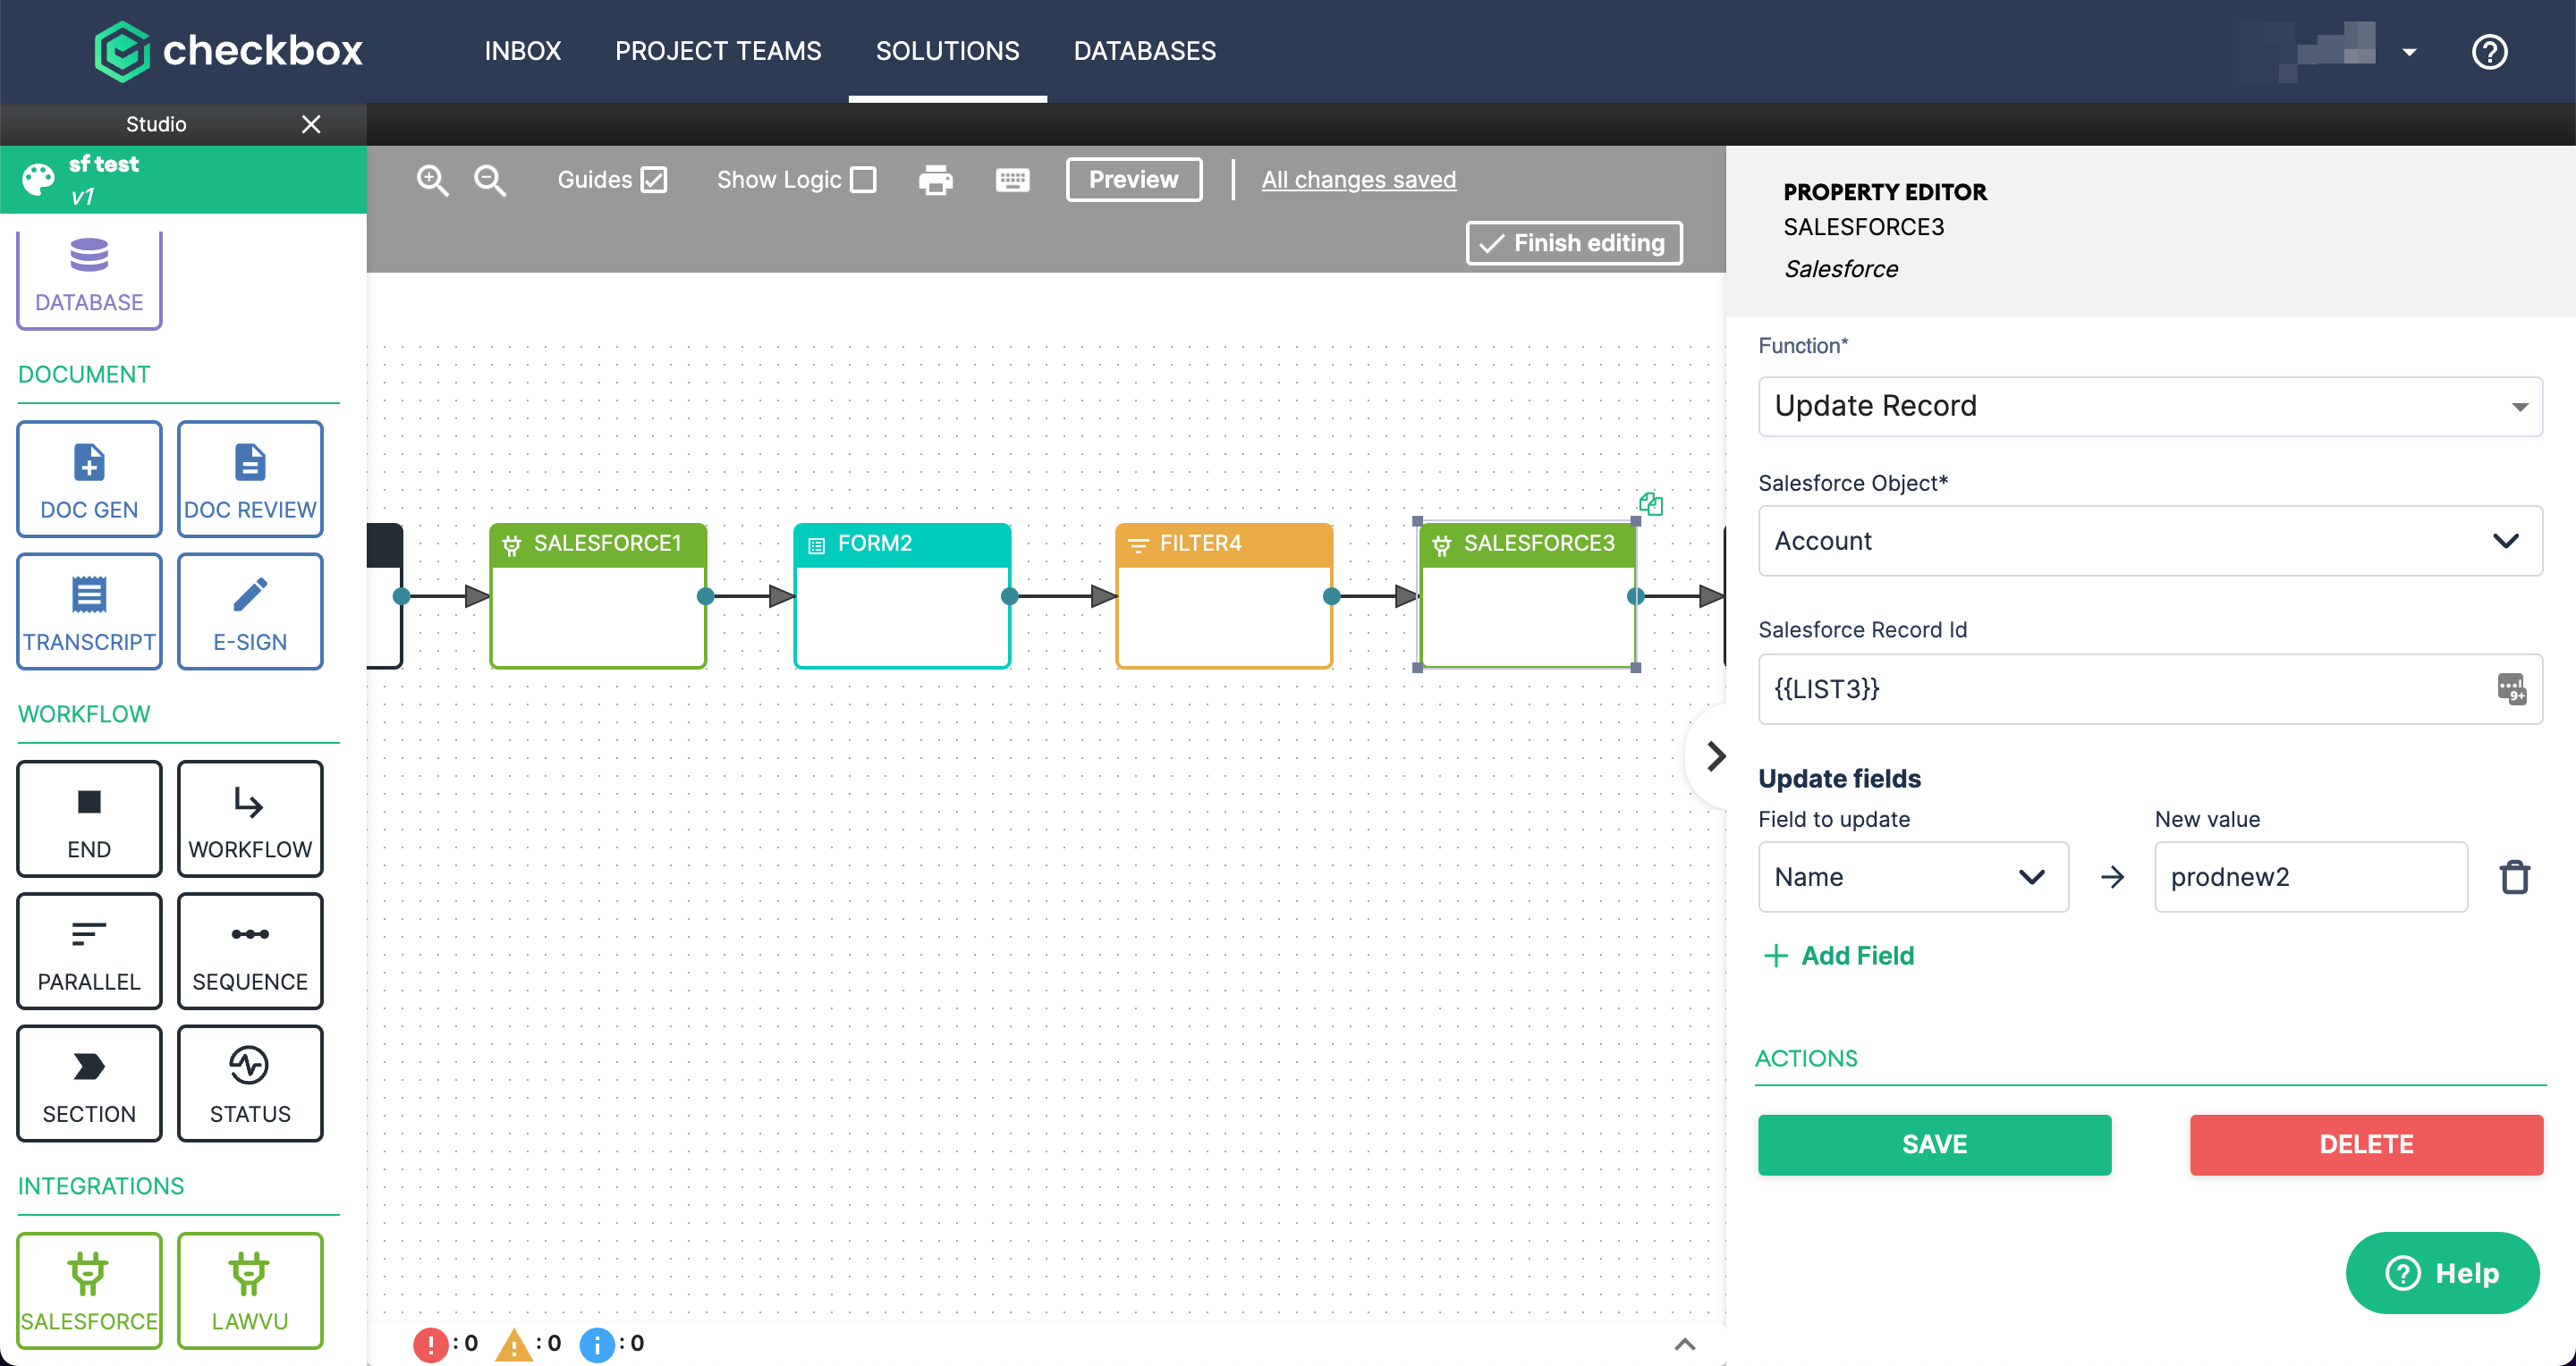
Task: Click the checkbox logo in header
Action: 228,50
